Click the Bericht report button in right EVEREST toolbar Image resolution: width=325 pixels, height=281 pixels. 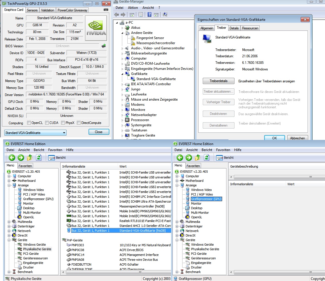[225, 158]
